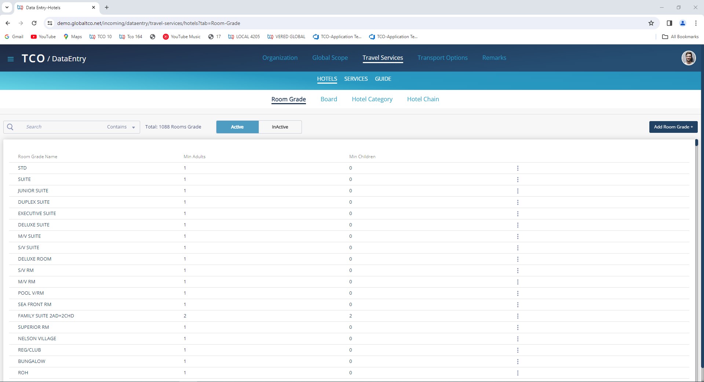Click the Total: 1088 Rooms Grade label
The height and width of the screenshot is (382, 704).
coord(173,127)
